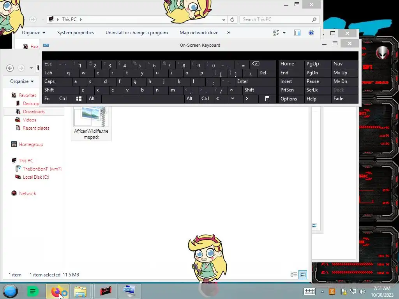Select Downloads in Favorites sidebar
399x299 pixels.
(34, 112)
